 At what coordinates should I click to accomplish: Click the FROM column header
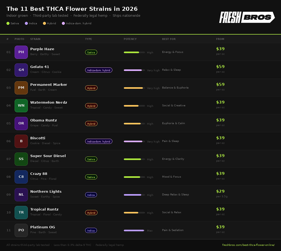pos(220,39)
